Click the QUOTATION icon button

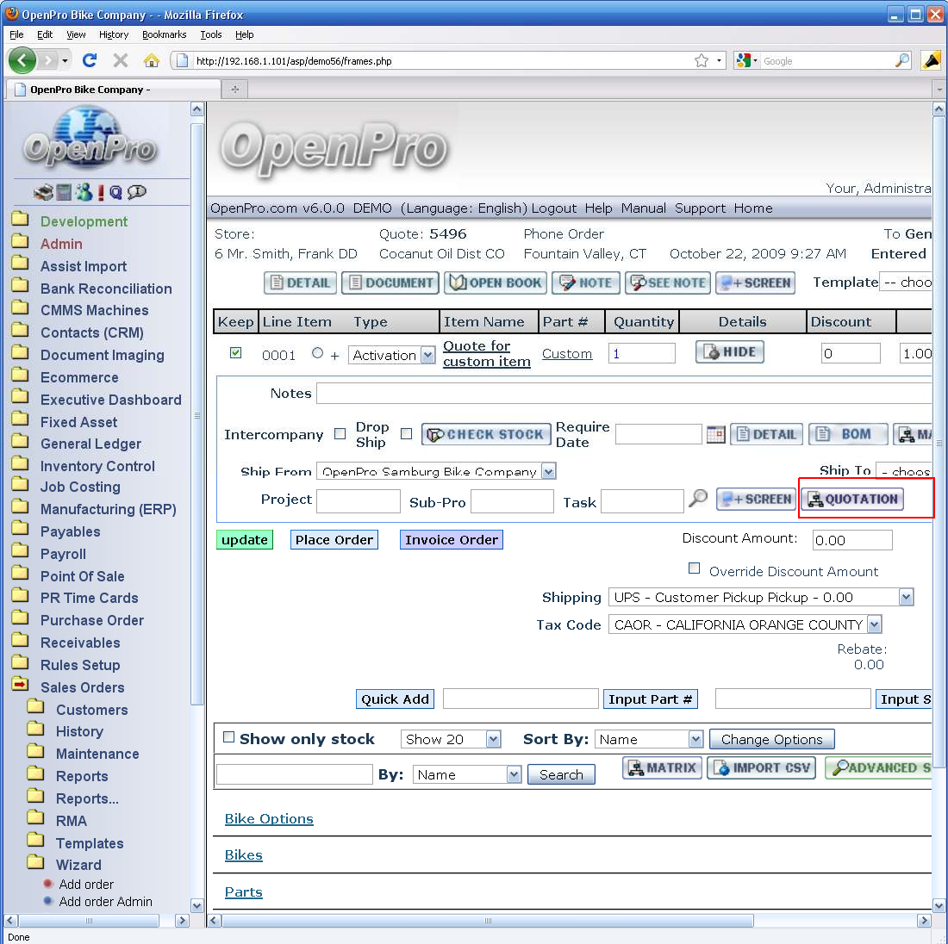click(852, 500)
